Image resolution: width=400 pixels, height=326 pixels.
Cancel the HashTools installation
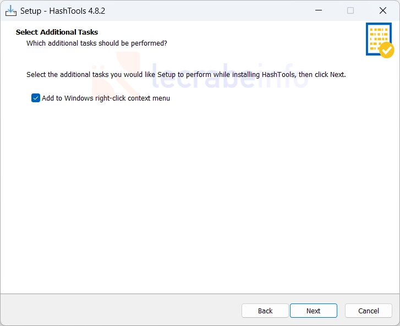tap(369, 311)
